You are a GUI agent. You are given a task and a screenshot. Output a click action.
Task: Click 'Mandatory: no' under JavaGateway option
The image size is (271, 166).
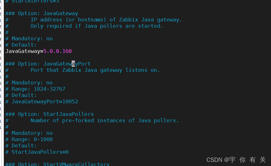coord(29,39)
